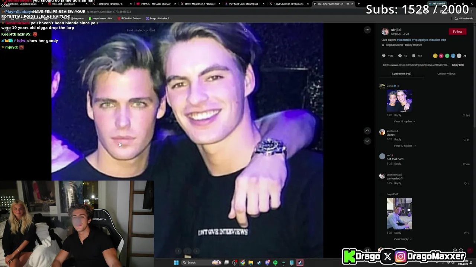Click search magnifier in Find related content
The width and height of the screenshot is (476, 267).
tap(245, 30)
